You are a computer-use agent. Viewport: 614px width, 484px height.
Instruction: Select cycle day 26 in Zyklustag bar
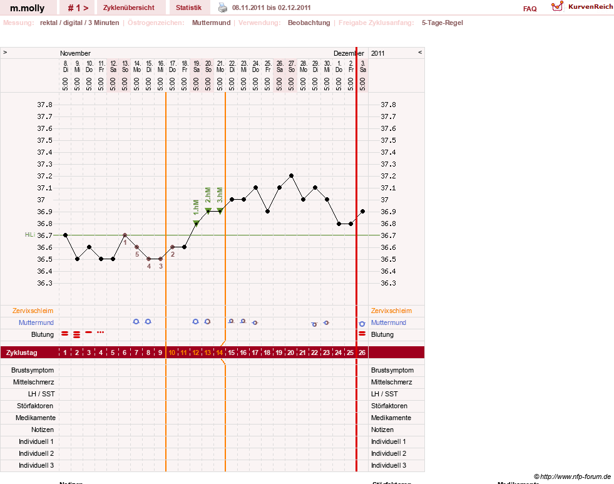(362, 353)
